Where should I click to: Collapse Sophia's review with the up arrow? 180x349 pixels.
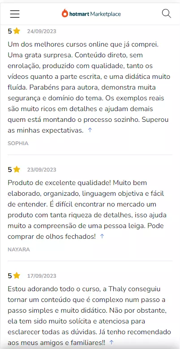click(x=90, y=130)
